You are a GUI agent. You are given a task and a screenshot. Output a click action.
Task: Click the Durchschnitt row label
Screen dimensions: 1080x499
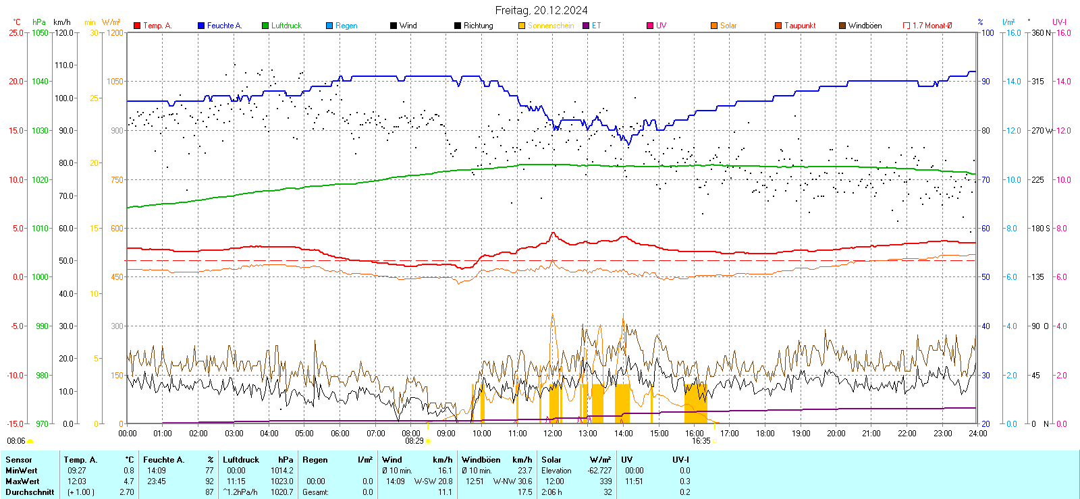coord(30,492)
